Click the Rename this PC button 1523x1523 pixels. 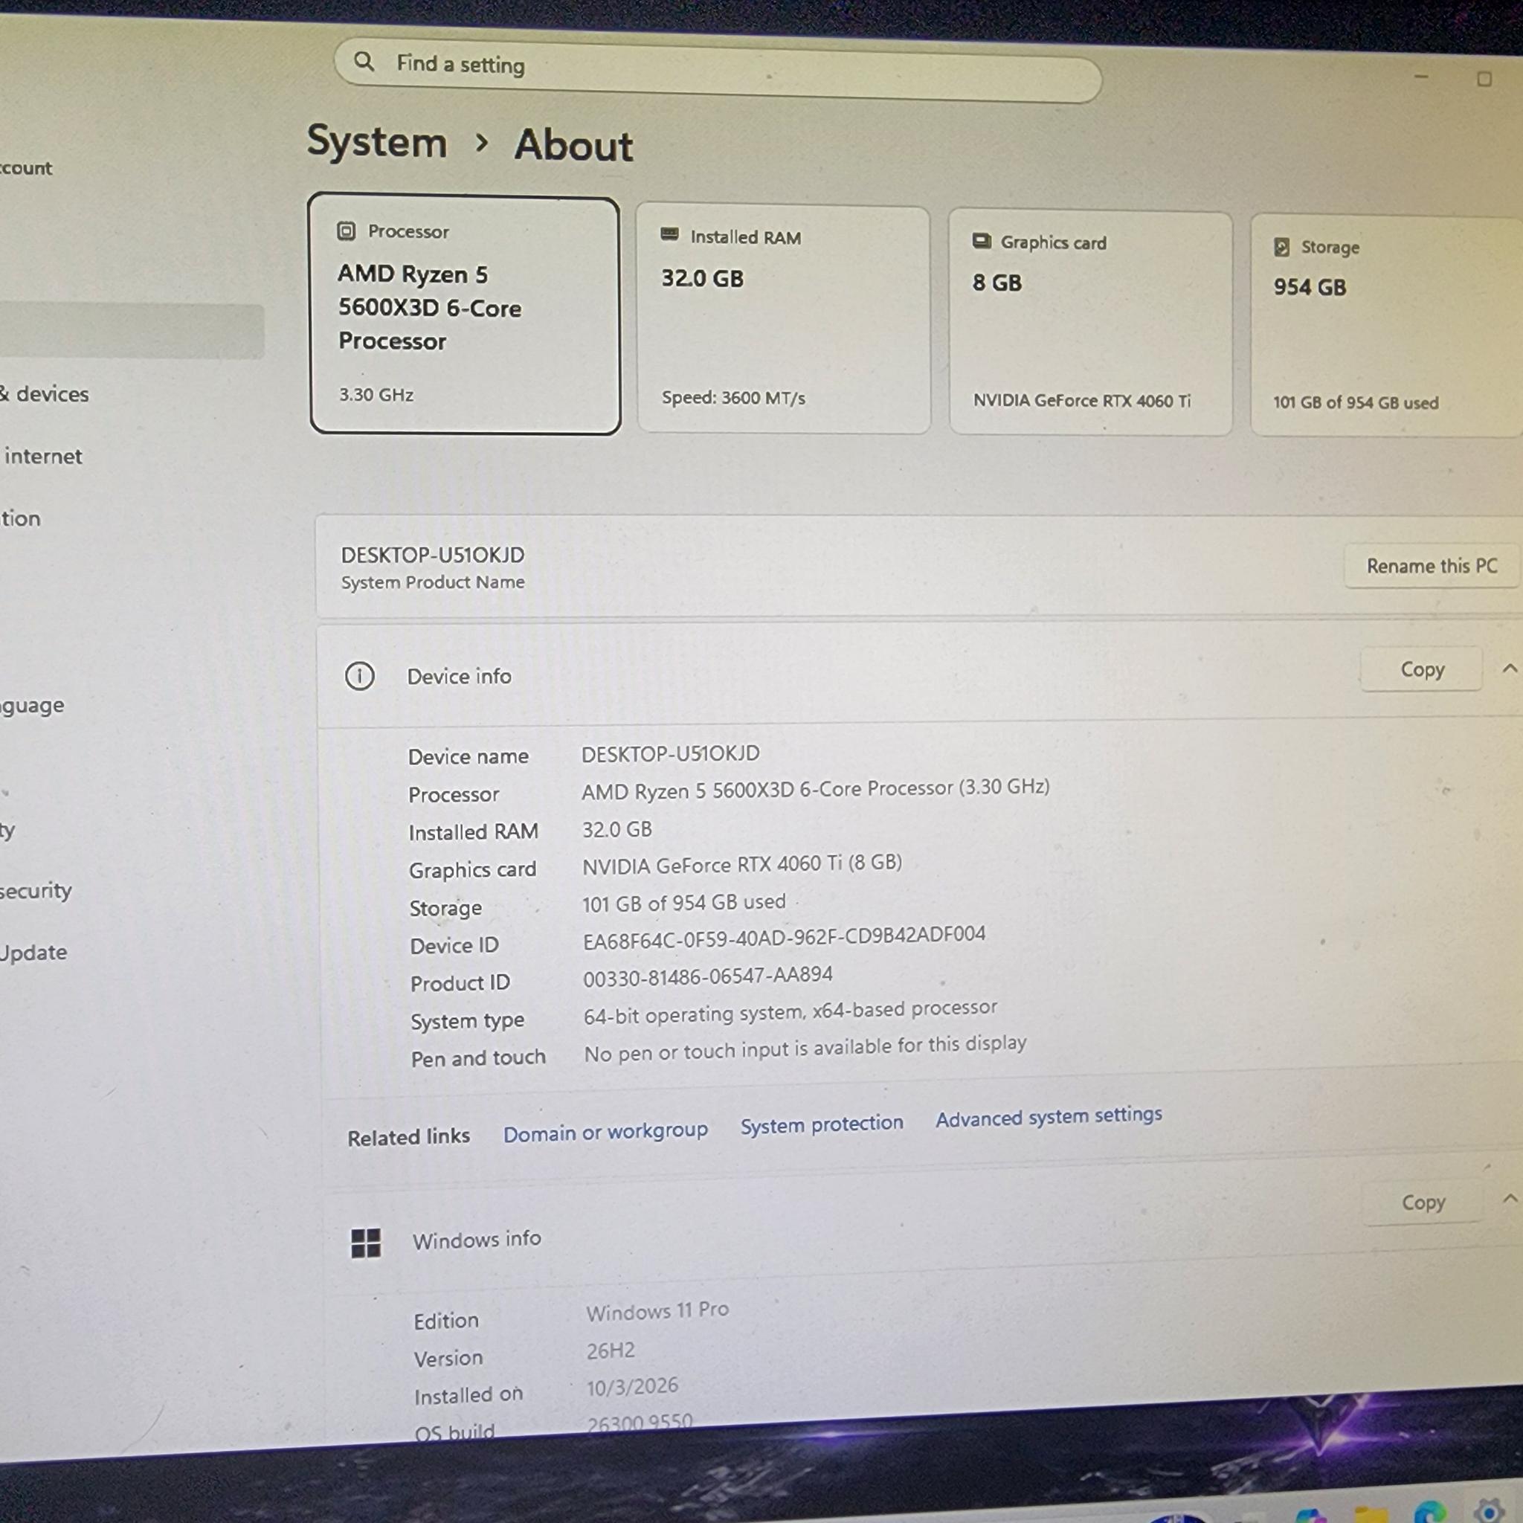coord(1432,566)
